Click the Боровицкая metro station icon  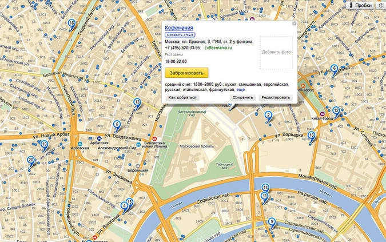tap(138, 166)
